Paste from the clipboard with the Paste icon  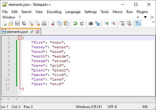pyautogui.click(x=66, y=23)
